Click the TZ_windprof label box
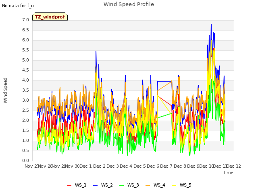Viewport: 258px width, 193px height. (50, 16)
